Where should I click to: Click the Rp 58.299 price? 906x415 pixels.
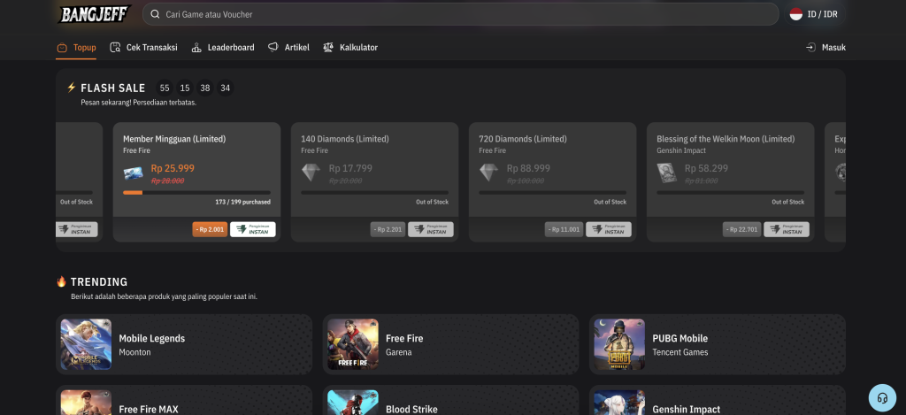pos(707,168)
